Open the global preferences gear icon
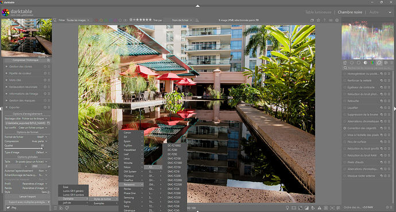 pos(337,20)
